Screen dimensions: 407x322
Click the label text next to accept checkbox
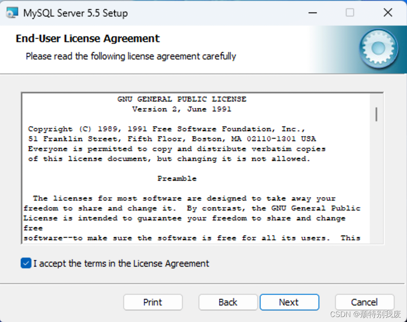coord(120,263)
